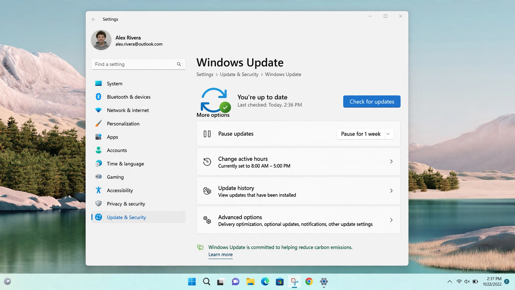This screenshot has height=290, width=515.
Task: Click the Pause for 1 week button
Action: pyautogui.click(x=361, y=134)
